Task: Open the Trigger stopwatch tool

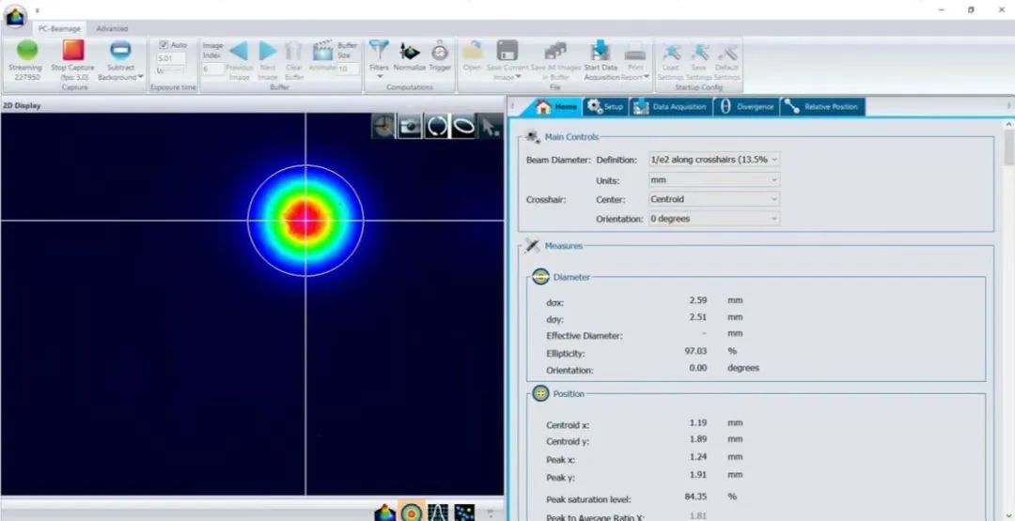Action: point(440,52)
